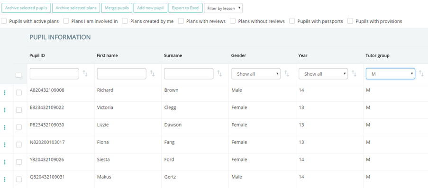Select Victoria Clegg row checkbox
The image size is (428, 188).
(x=19, y=110)
